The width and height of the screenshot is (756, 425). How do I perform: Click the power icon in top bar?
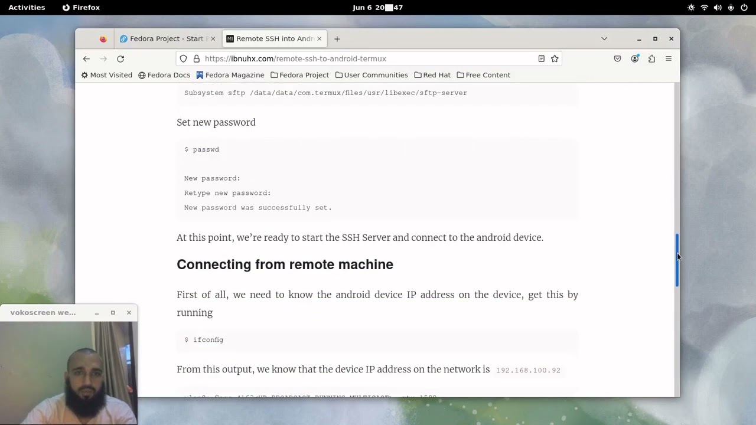point(745,8)
